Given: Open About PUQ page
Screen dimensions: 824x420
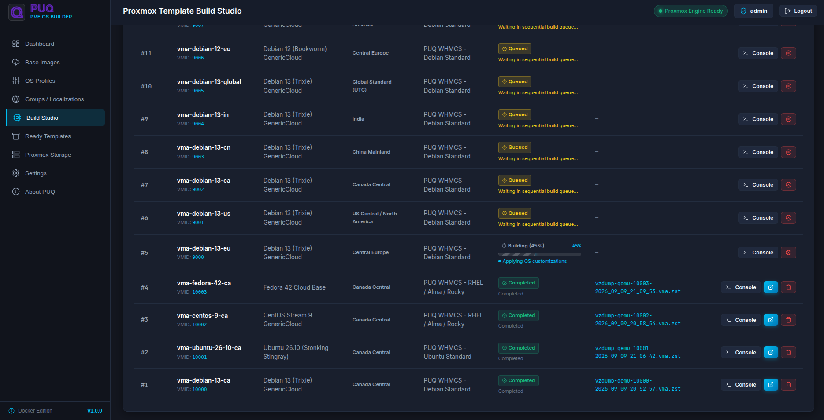Looking at the screenshot, I should [x=55, y=192].
